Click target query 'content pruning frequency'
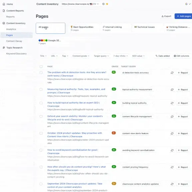Screen dimensions: 192x192 pyautogui.click(x=135, y=167)
